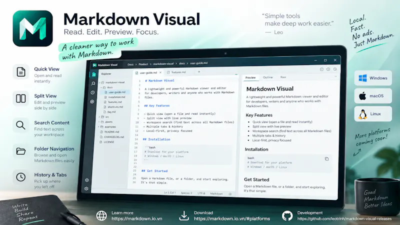The height and width of the screenshot is (225, 400).
Task: Click the Split View columns icon
Action: (21, 98)
